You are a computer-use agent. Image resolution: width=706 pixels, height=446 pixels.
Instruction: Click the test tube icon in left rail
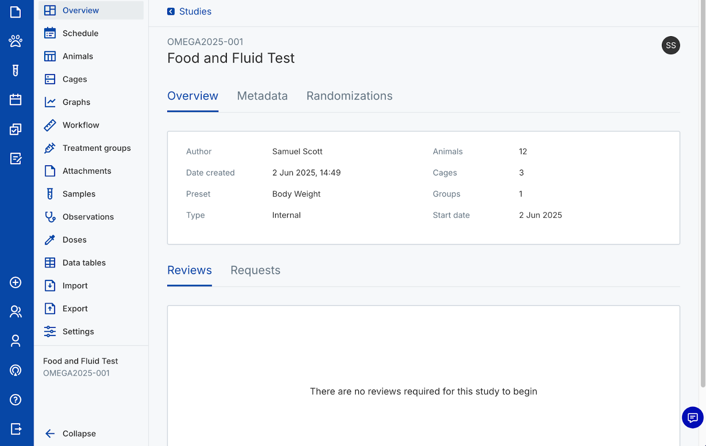15,71
